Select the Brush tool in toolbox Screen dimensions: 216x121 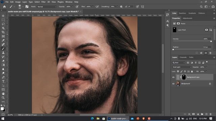point(3,48)
